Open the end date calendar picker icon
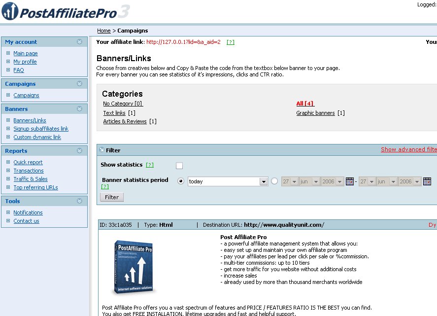This screenshot has width=437, height=316. click(x=427, y=181)
